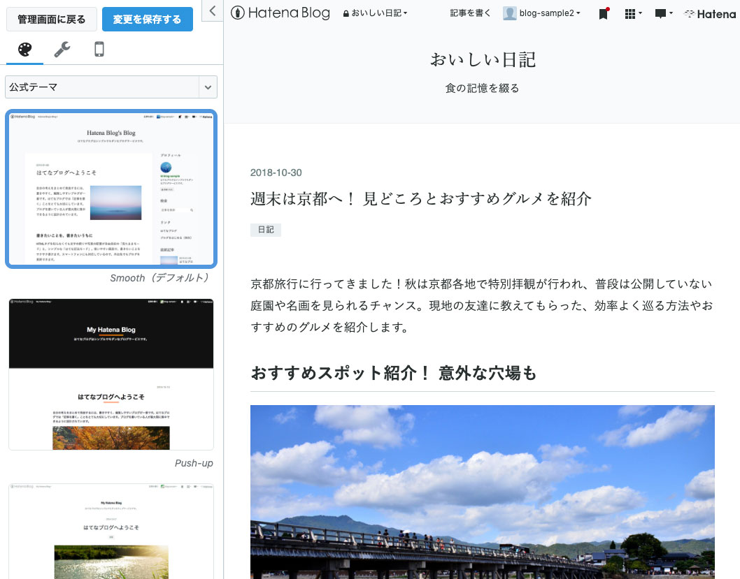
Task: Open the wrench customize tab
Action: [62, 49]
